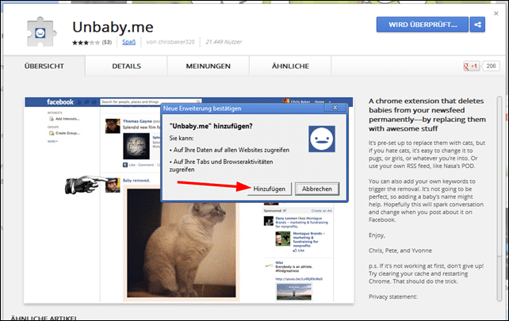Screen dimensions: 509x321
Task: Click the 'Privacy statement:' text
Action: 392,296
